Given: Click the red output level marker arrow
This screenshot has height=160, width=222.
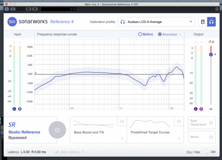Looking at the screenshot, I should (215, 54).
